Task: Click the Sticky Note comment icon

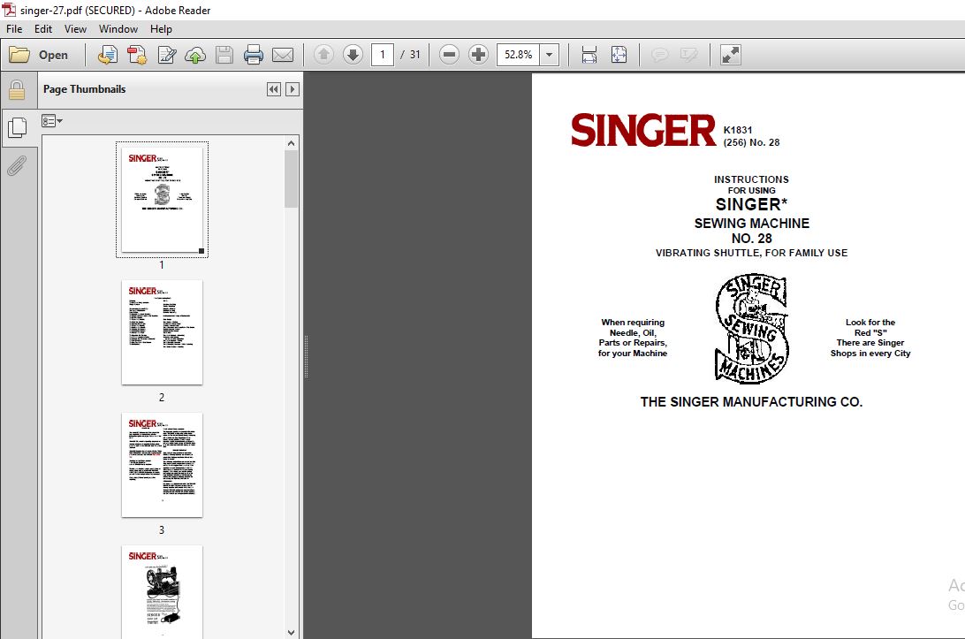Action: tap(659, 54)
